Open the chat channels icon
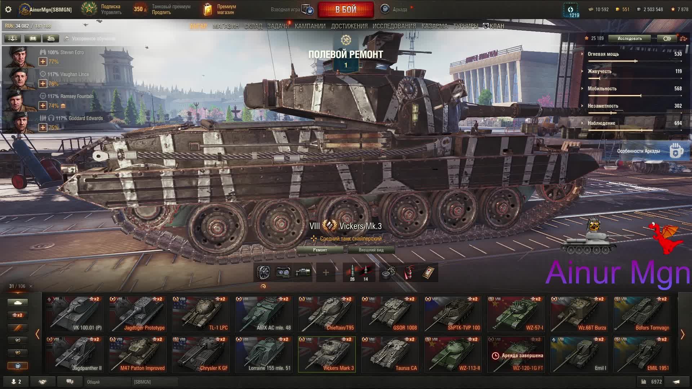The height and width of the screenshot is (389, 692). tap(70, 381)
